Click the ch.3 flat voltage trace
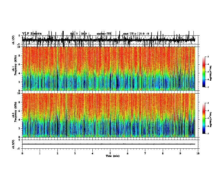The width and height of the screenshot is (223, 172). pos(108,144)
